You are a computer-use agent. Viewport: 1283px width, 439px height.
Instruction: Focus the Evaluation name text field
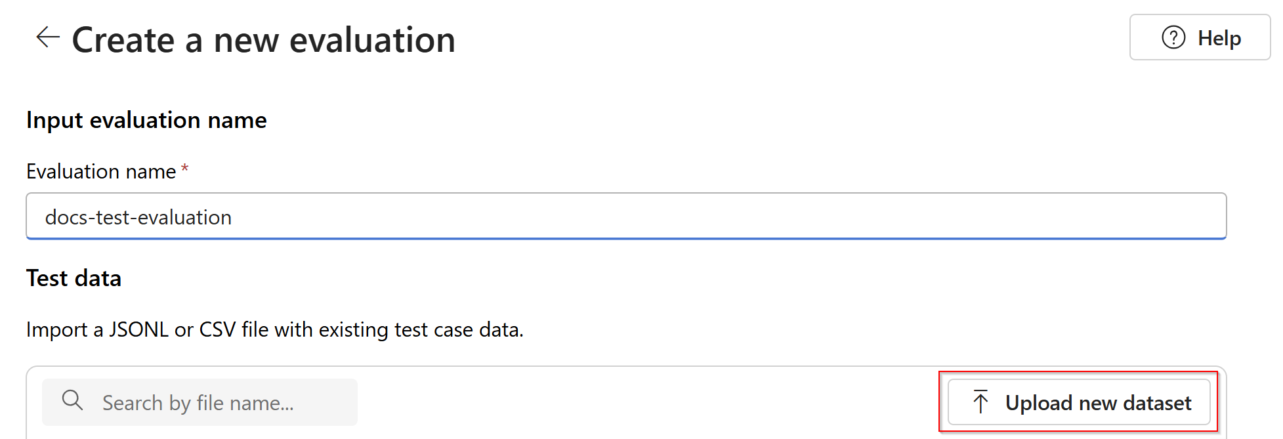[626, 217]
